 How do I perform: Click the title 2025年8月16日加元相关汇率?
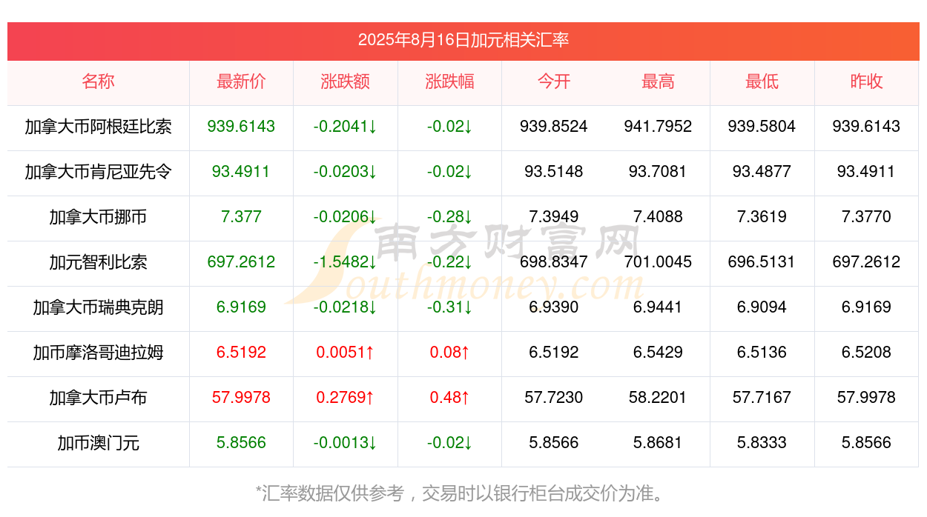(463, 40)
